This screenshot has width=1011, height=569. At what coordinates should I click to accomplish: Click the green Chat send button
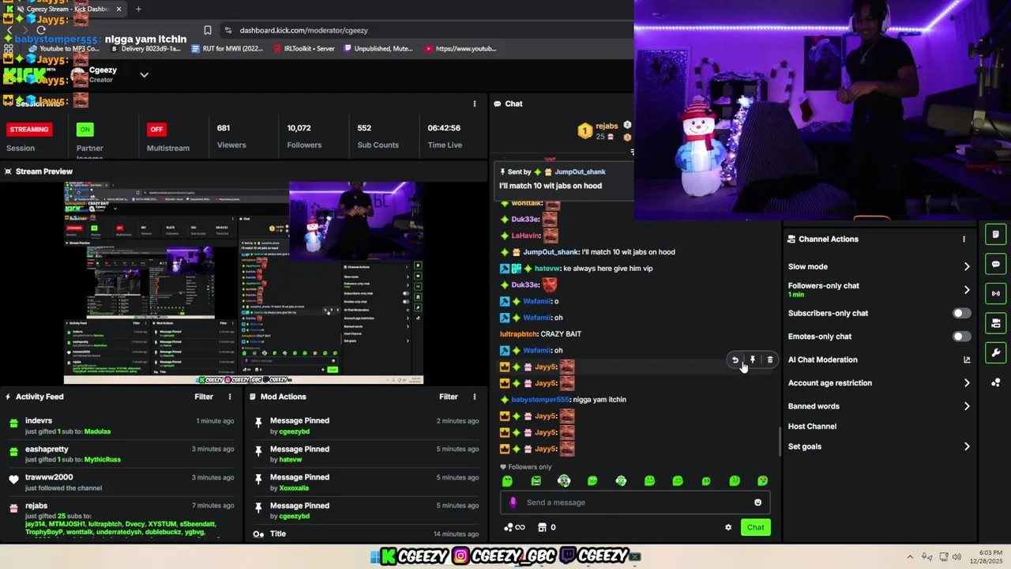tap(755, 528)
